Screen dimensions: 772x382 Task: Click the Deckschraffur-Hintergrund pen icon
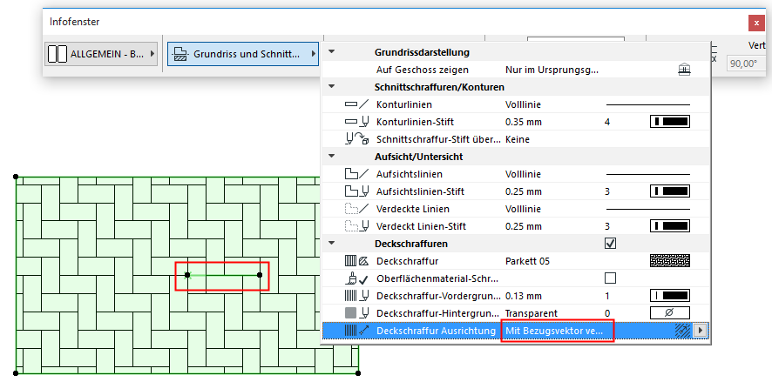(356, 313)
